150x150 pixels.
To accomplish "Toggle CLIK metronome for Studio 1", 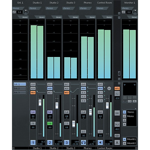I will [x=33, y=112].
